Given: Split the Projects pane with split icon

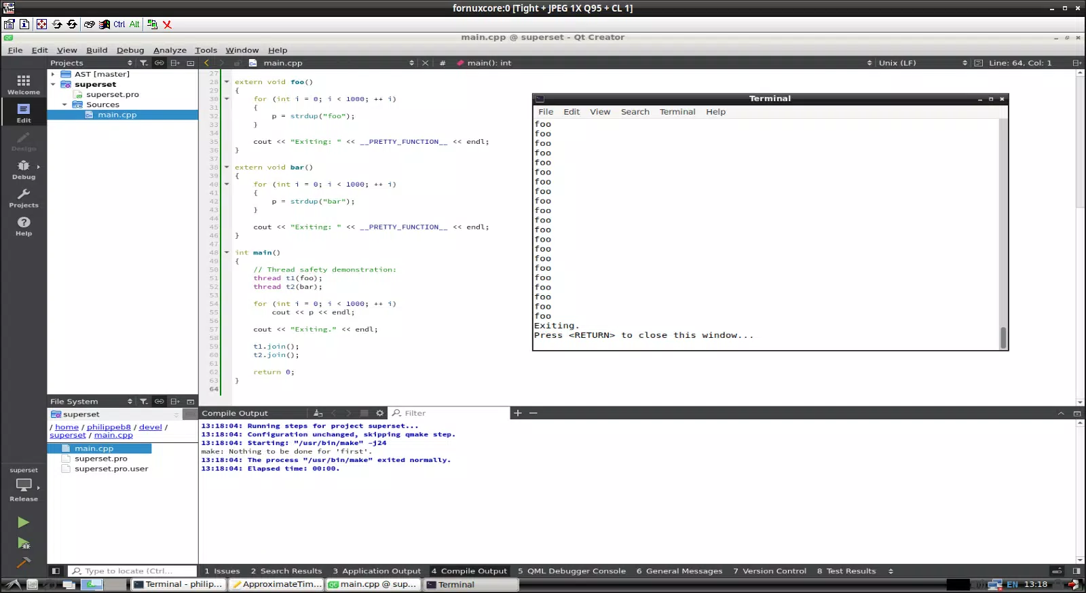Looking at the screenshot, I should point(175,63).
